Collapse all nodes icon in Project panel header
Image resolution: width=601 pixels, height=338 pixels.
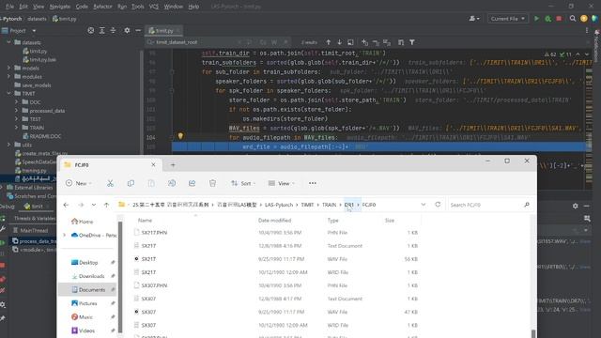(x=113, y=30)
